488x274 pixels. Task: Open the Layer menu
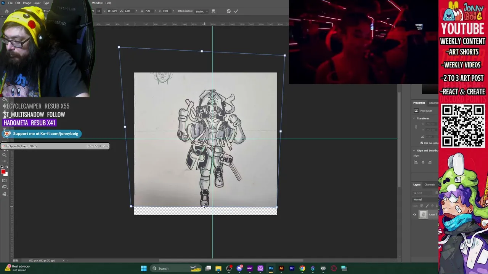coord(37,3)
